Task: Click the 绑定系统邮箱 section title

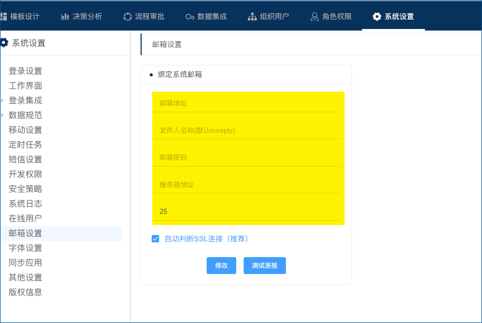Action: (180, 74)
